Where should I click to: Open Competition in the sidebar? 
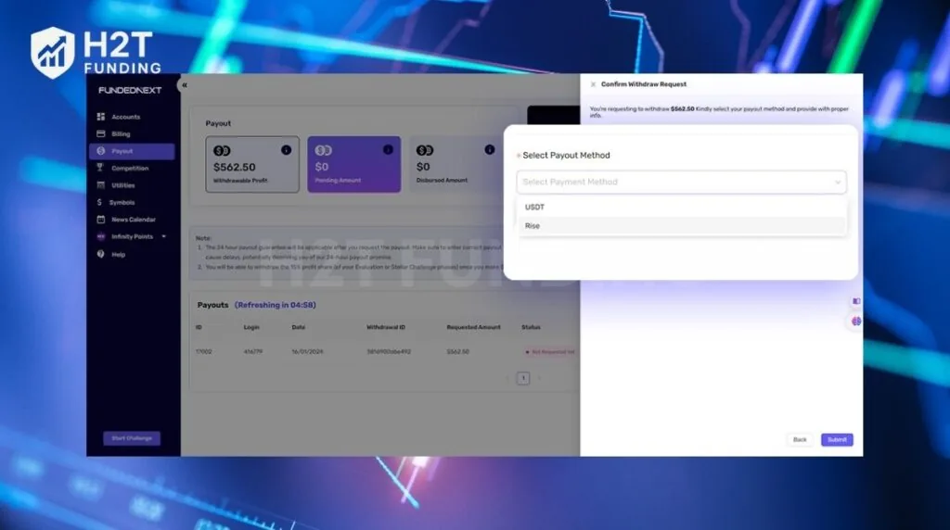(132, 169)
